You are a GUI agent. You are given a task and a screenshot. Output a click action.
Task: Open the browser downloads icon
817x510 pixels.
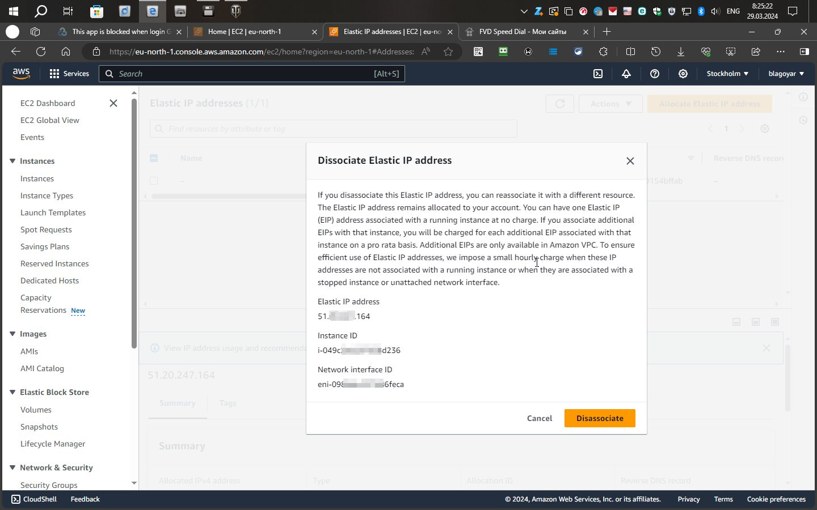[680, 52]
